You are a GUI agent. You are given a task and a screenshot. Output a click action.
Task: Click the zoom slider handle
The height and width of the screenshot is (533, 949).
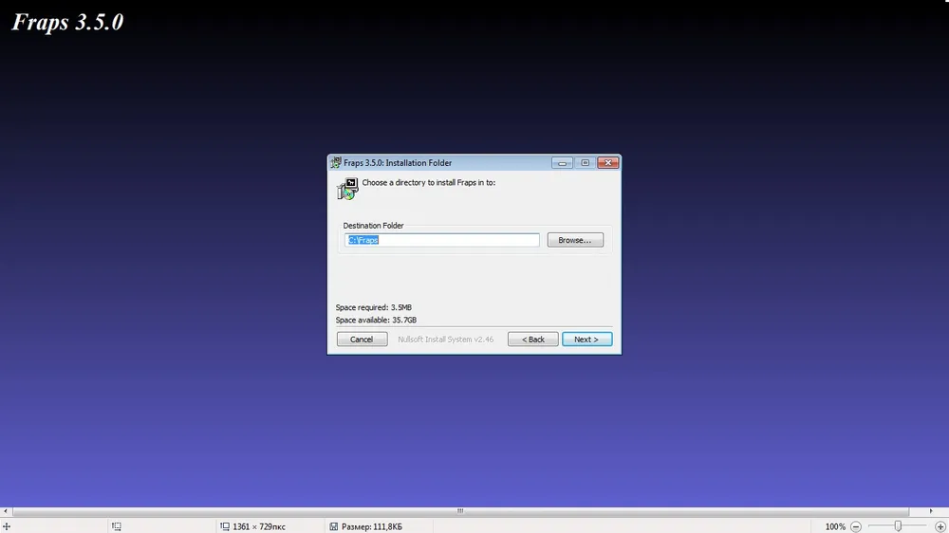[x=898, y=526]
